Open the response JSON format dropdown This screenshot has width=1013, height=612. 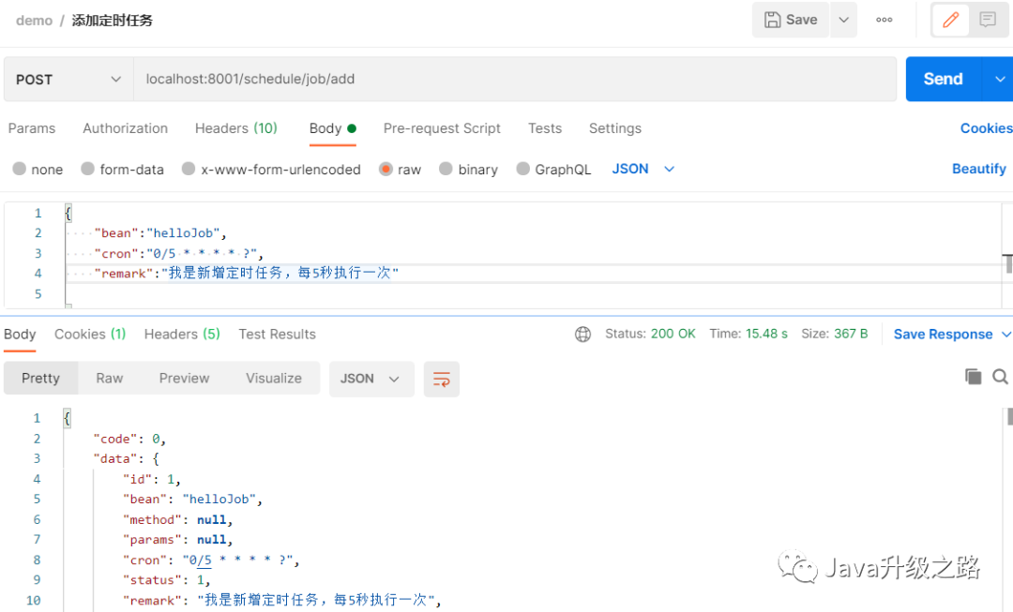tap(370, 379)
